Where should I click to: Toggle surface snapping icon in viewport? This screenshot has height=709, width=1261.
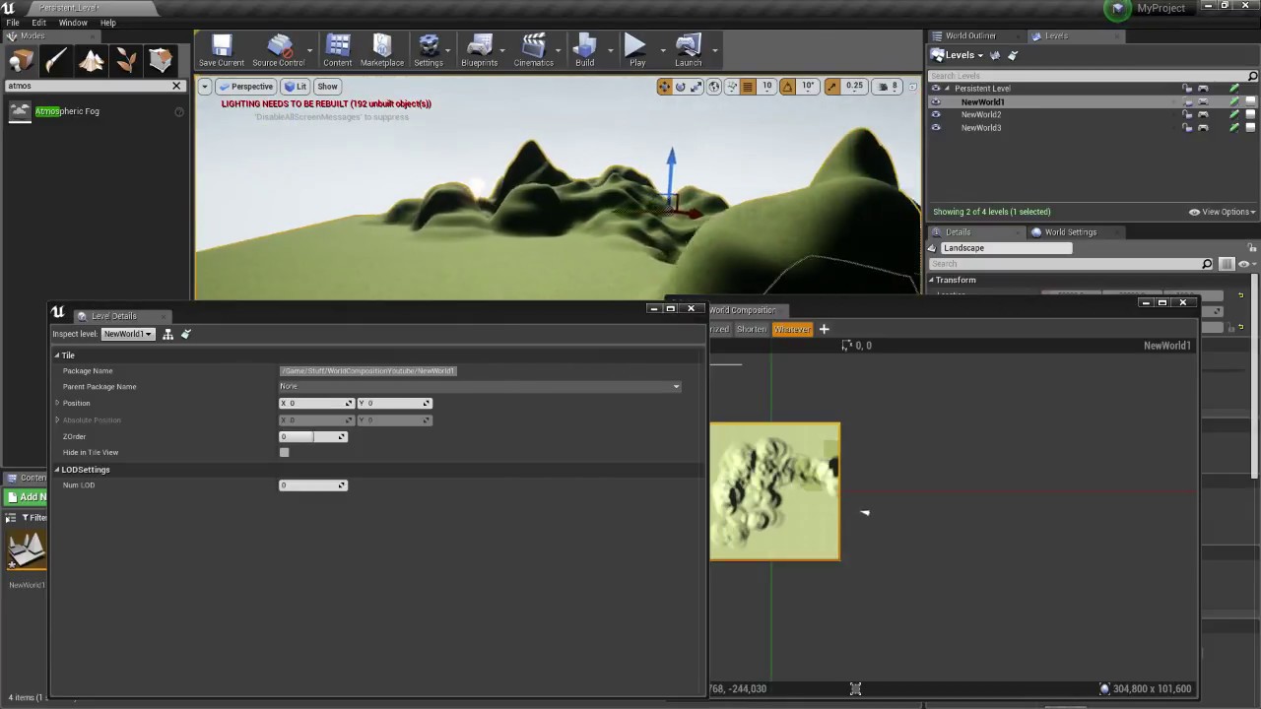tap(731, 87)
